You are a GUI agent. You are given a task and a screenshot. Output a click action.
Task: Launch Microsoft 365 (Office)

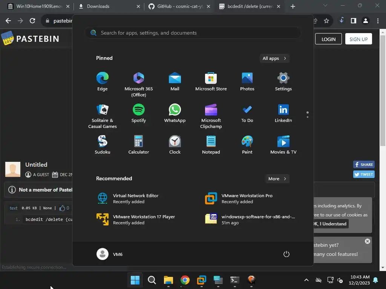(139, 85)
